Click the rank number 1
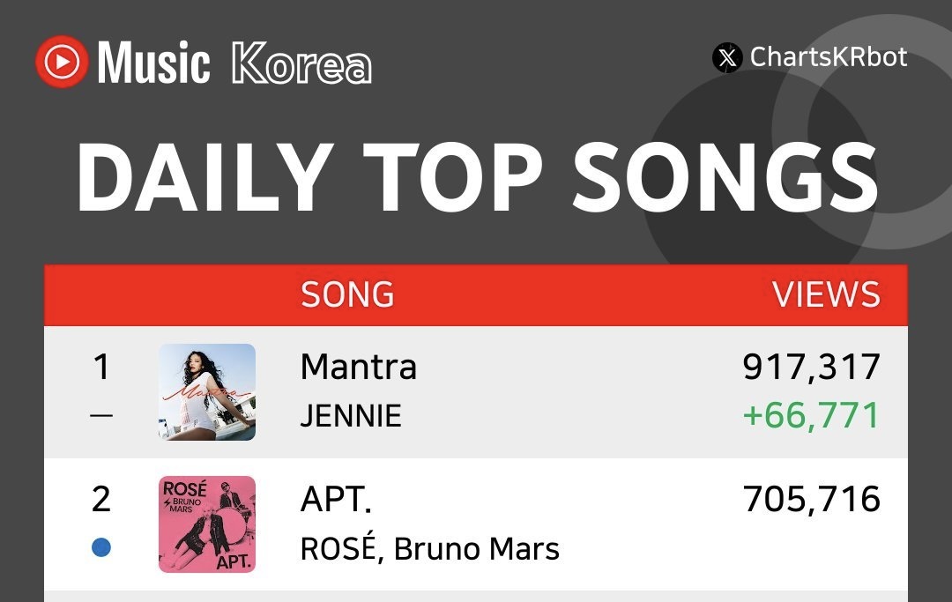Viewport: 952px width, 602px height. (101, 367)
